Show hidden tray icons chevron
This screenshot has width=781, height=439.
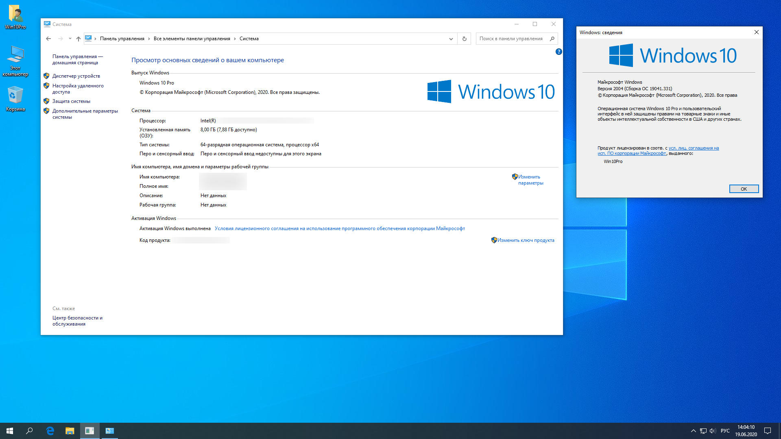693,431
